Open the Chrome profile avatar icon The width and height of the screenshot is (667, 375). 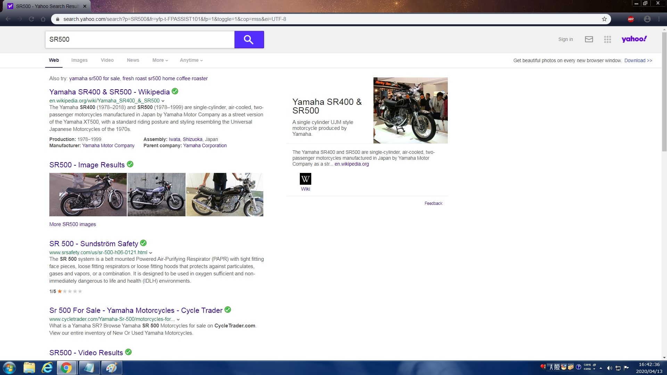pos(647,19)
